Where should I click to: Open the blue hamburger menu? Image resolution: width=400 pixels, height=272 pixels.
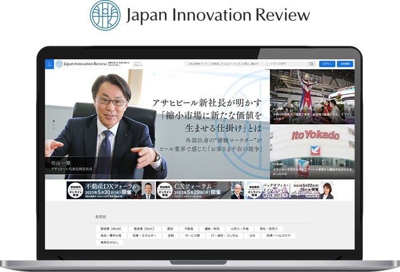[49, 64]
